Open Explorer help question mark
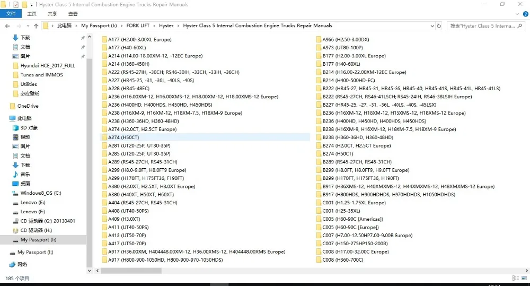Image resolution: width=530 pixels, height=286 pixels. point(526,14)
